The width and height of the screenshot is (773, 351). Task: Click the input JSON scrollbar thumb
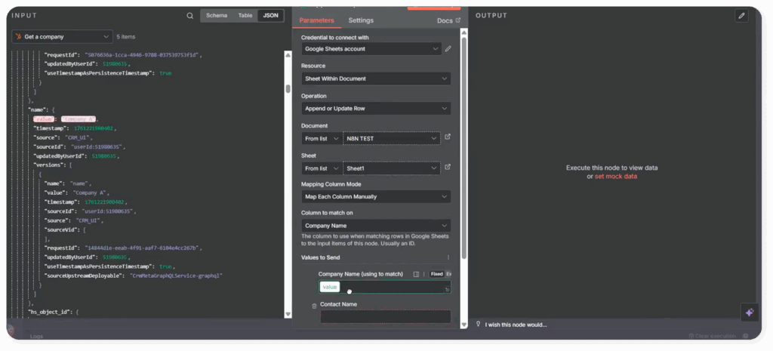pyautogui.click(x=288, y=88)
